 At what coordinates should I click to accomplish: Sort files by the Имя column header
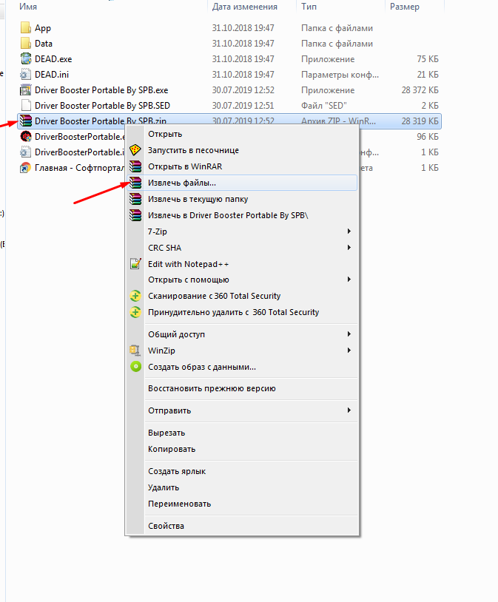click(x=28, y=7)
